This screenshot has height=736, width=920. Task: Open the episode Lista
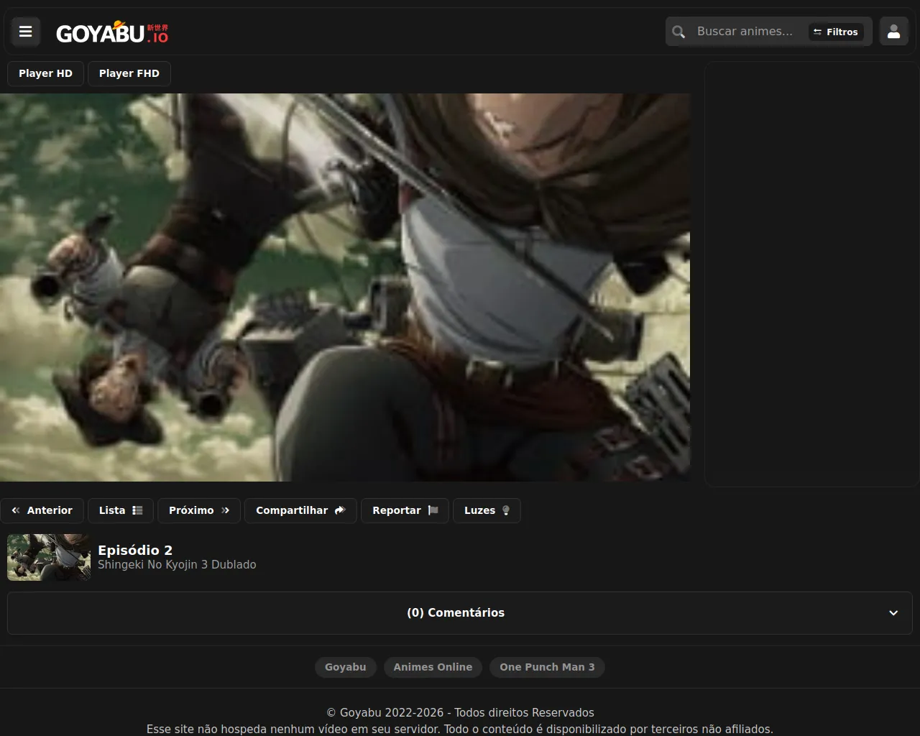tap(121, 510)
